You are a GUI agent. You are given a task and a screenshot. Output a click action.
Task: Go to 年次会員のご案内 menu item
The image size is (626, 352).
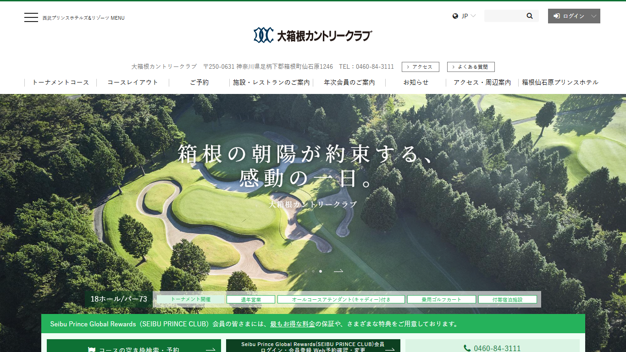point(349,82)
